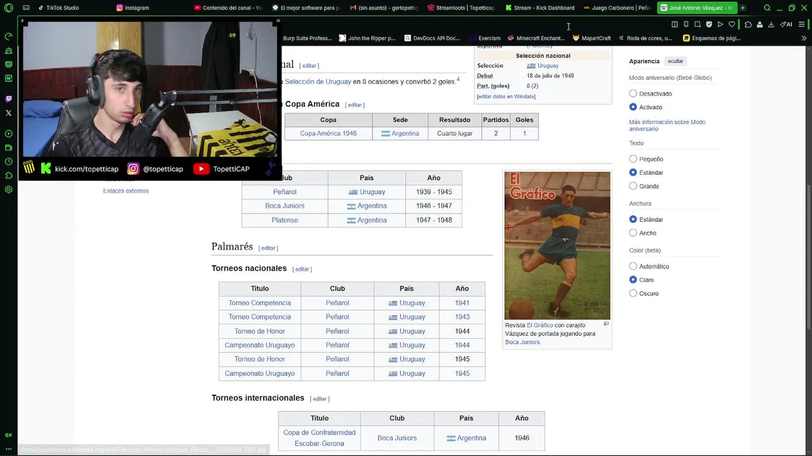The height and width of the screenshot is (456, 812).
Task: Switch to the Juego Carbonero tab
Action: (618, 8)
